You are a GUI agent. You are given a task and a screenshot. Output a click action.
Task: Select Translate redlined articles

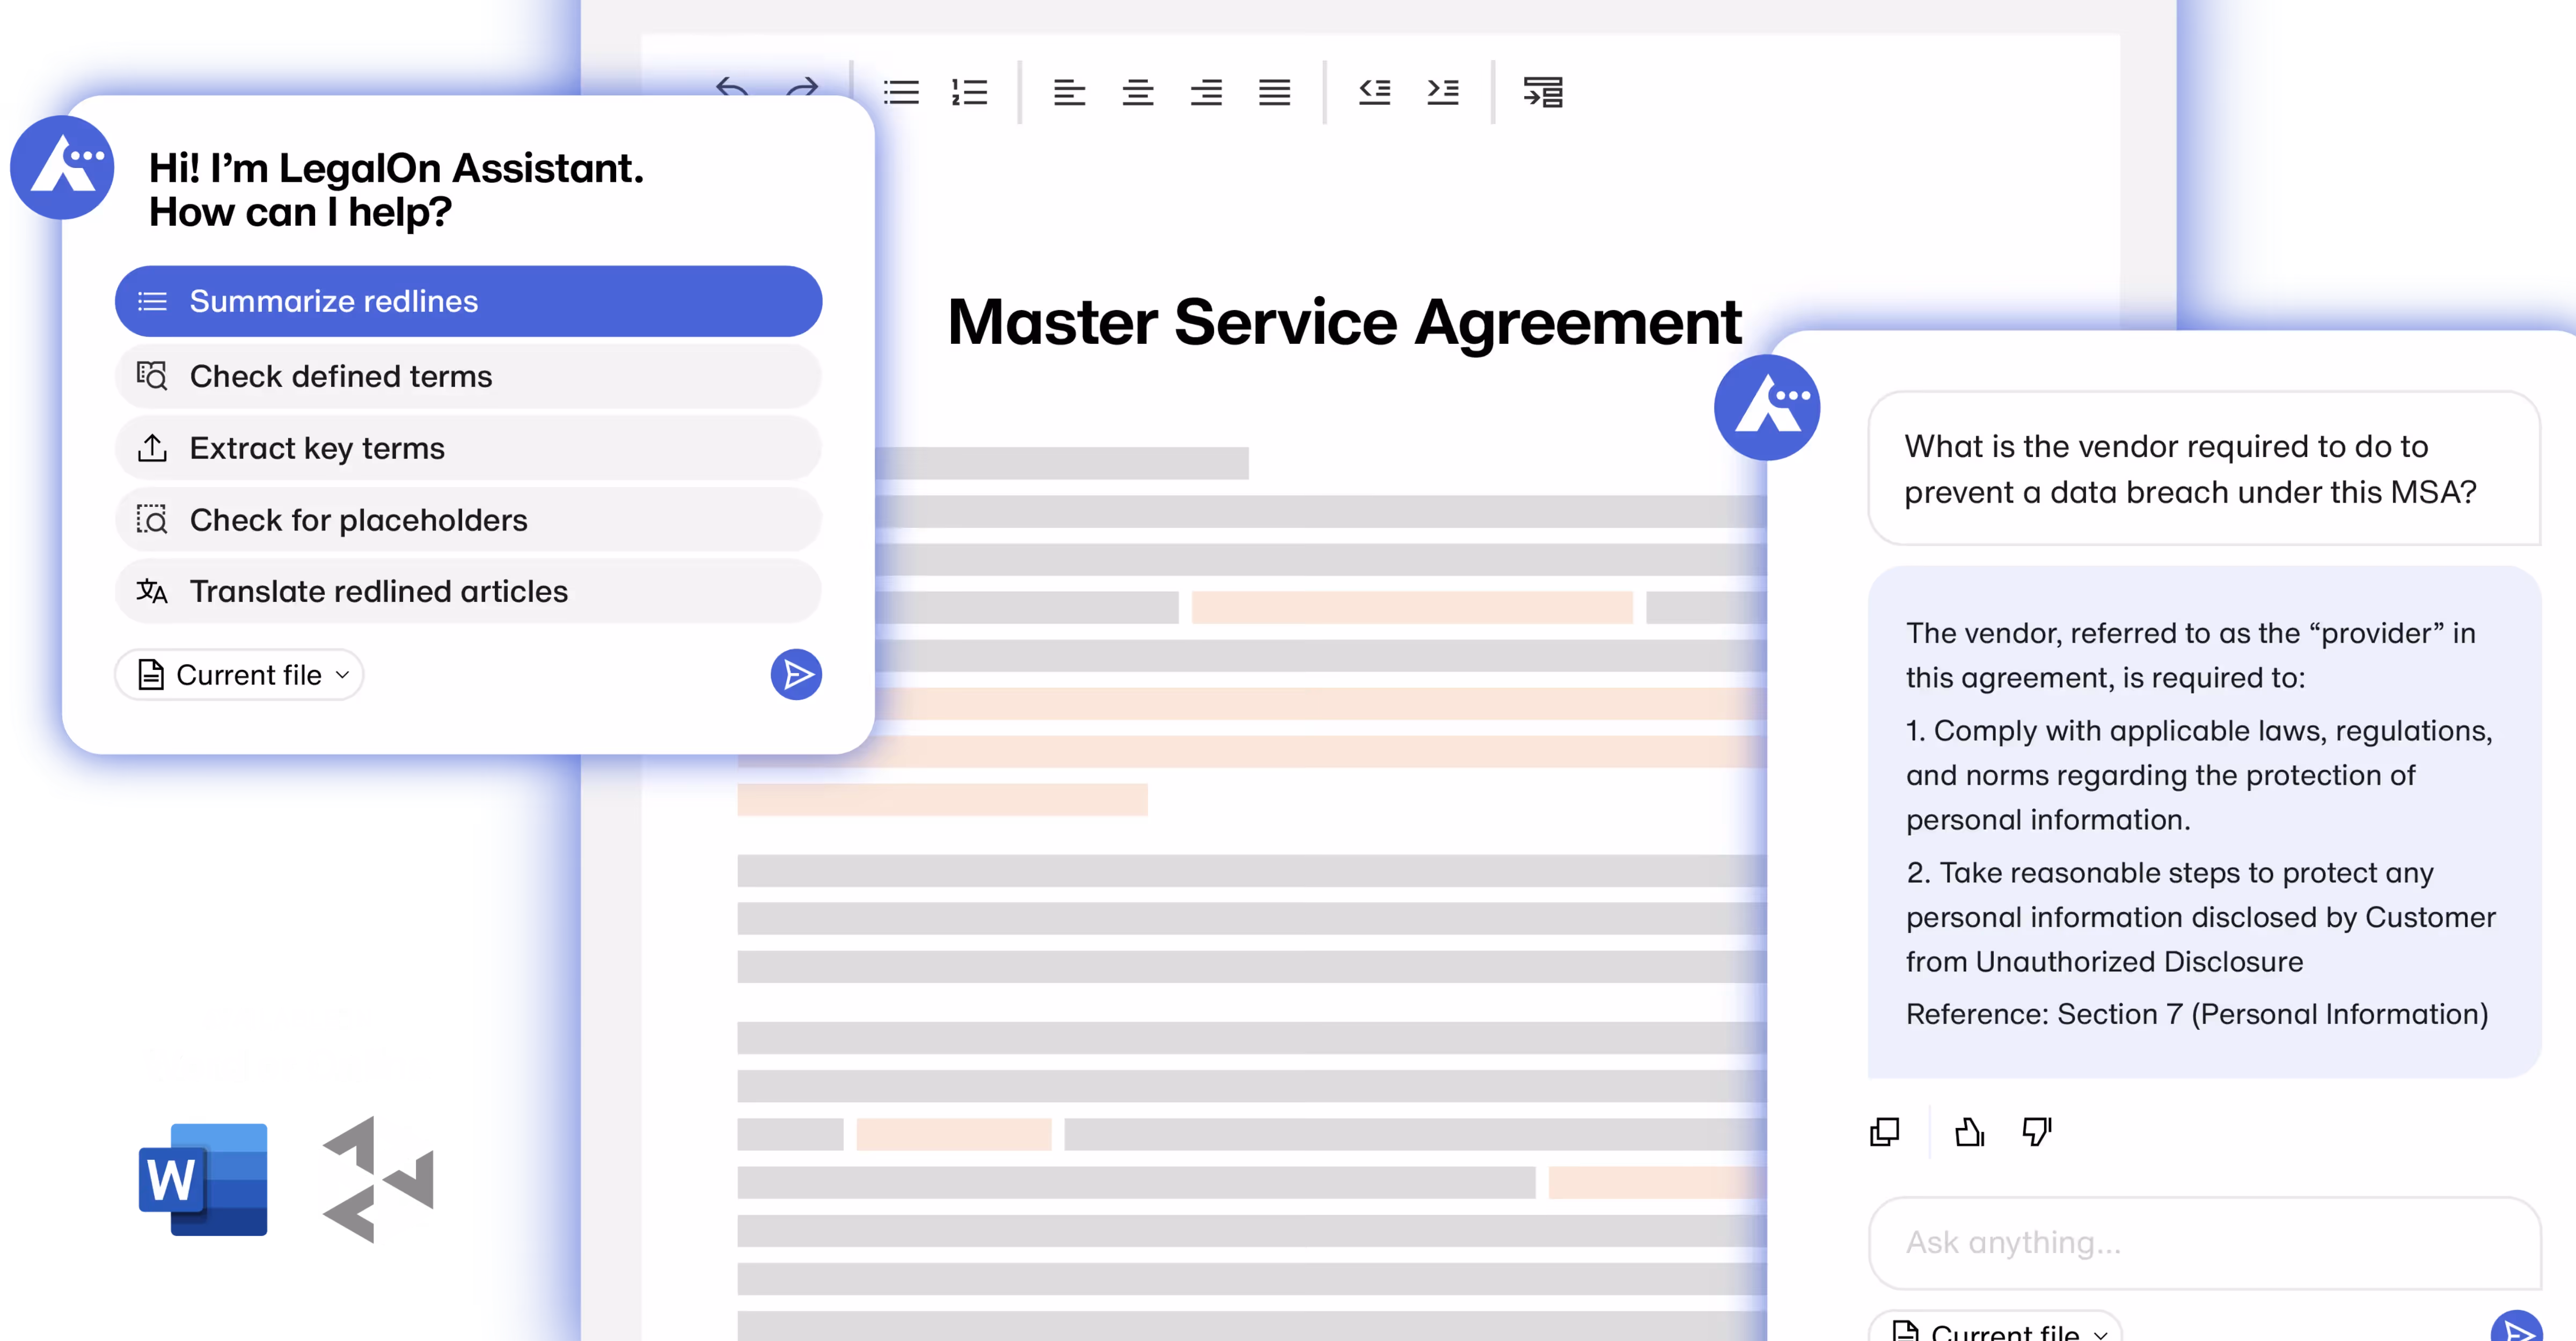(468, 592)
